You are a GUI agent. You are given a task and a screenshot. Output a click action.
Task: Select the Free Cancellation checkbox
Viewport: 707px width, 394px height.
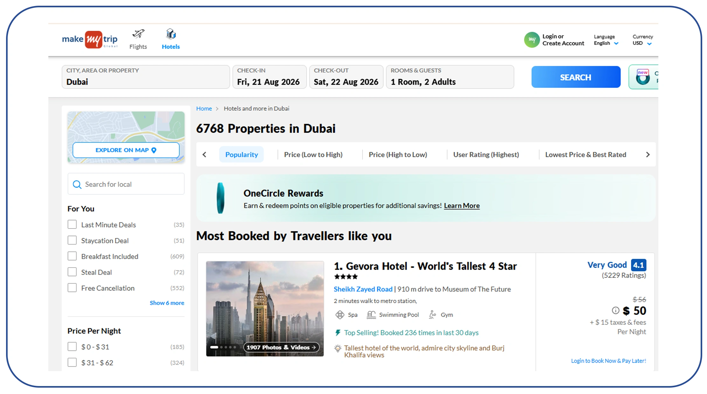point(72,288)
